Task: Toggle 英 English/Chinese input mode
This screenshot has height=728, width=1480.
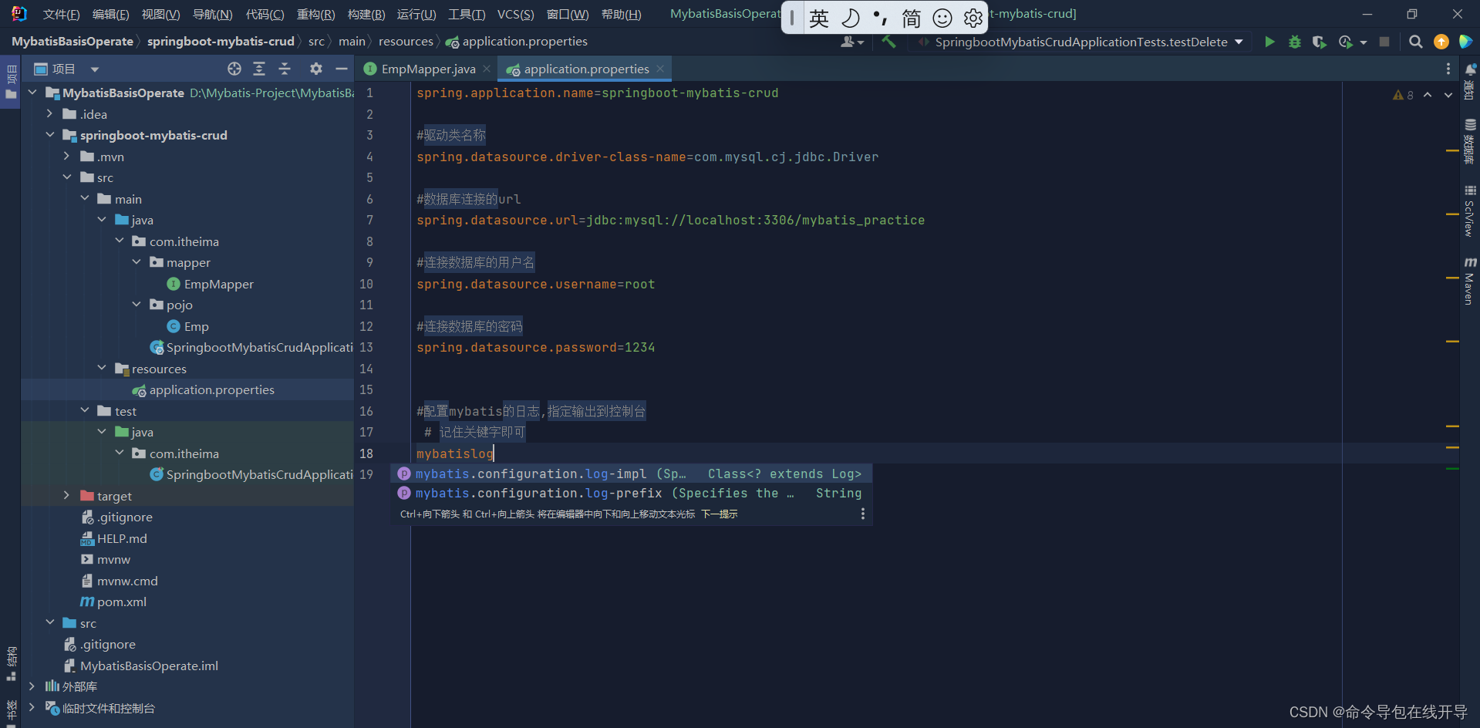Action: click(x=818, y=17)
